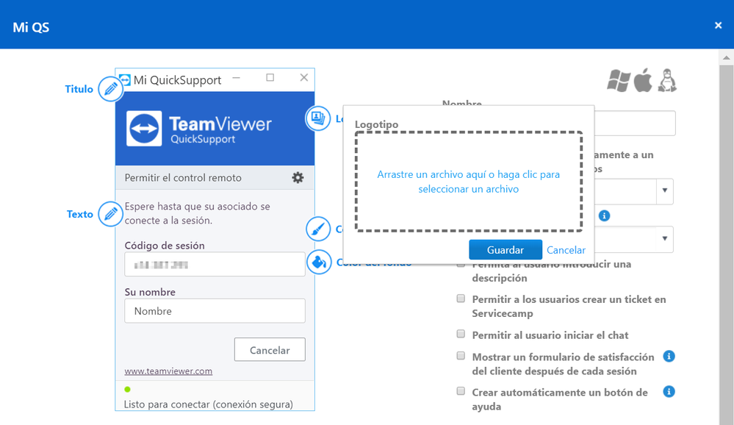Screen dimensions: 734x425
Task: Click the green connection status dot
Action: pyautogui.click(x=127, y=390)
